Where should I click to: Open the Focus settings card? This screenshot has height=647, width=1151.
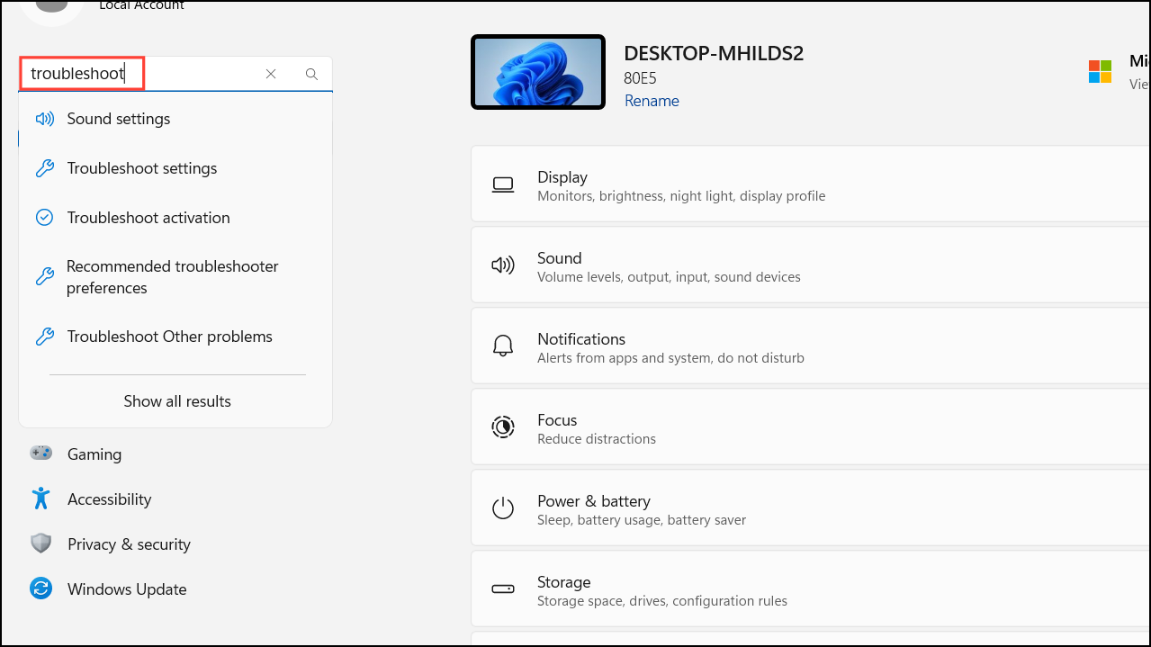click(x=811, y=427)
